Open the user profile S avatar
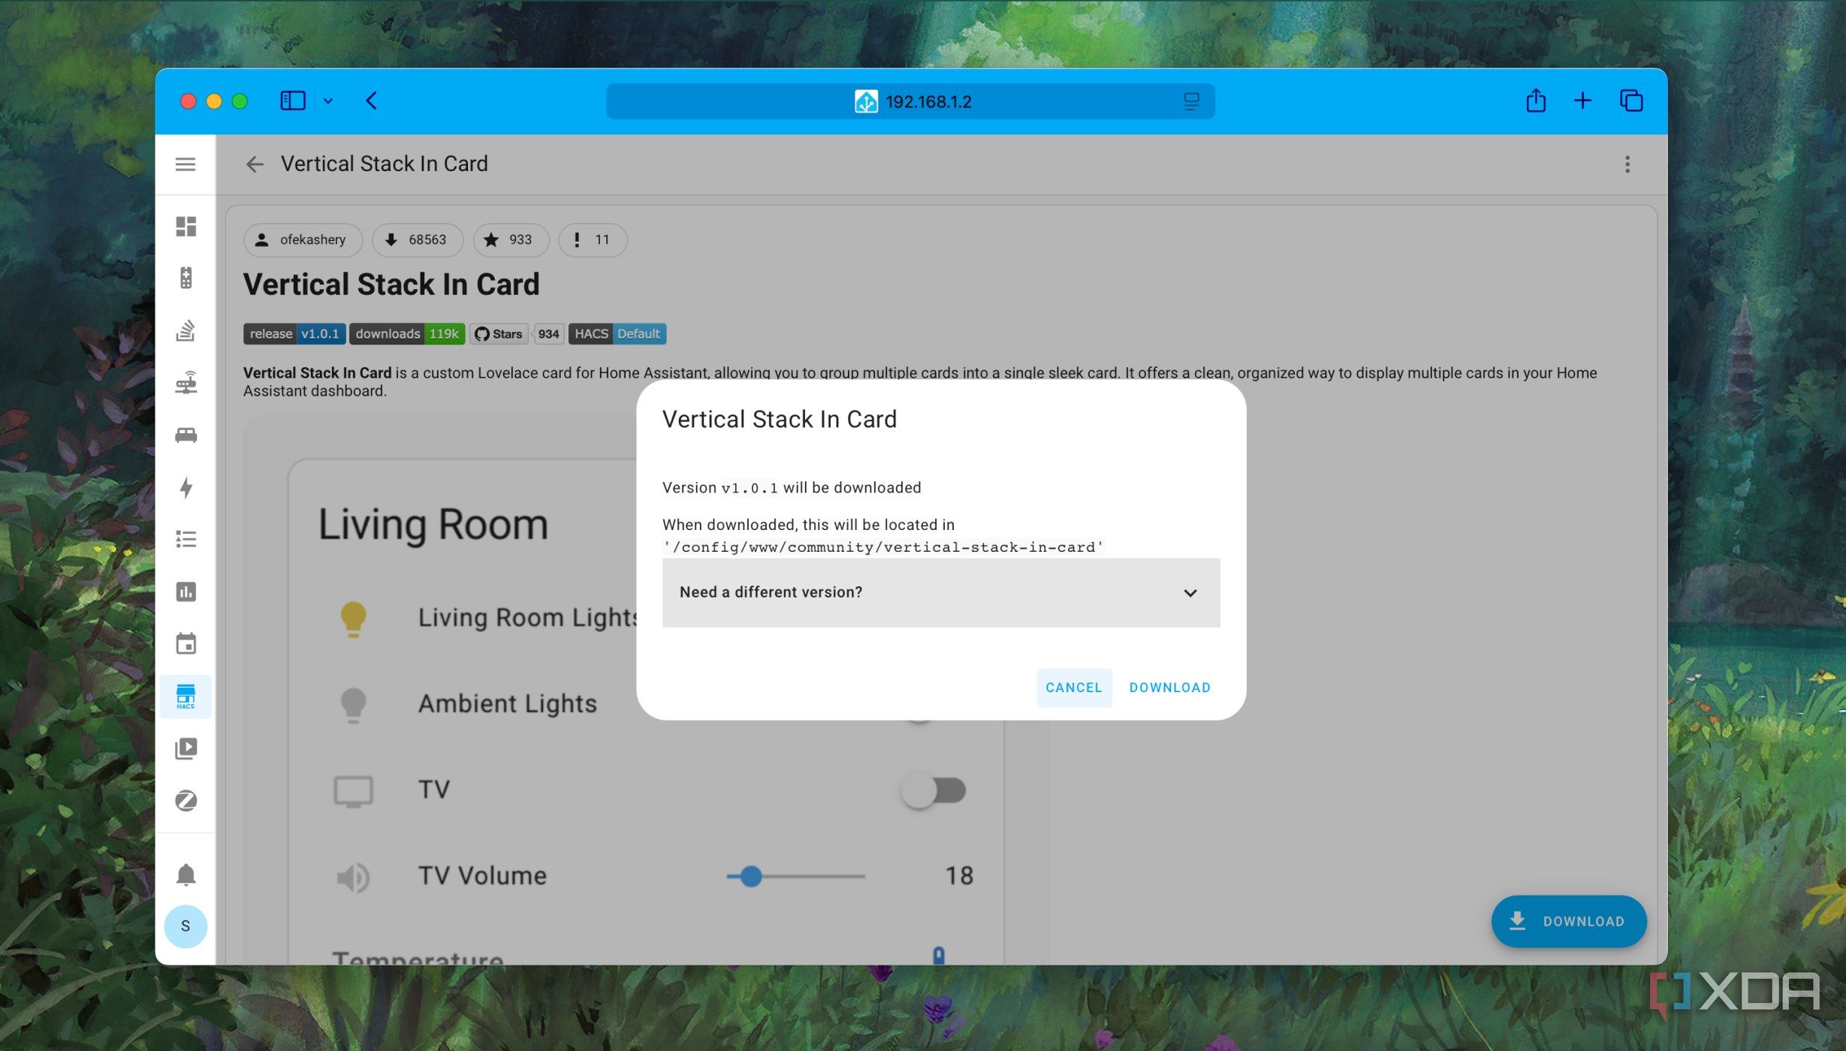The width and height of the screenshot is (1846, 1051). pyautogui.click(x=186, y=926)
